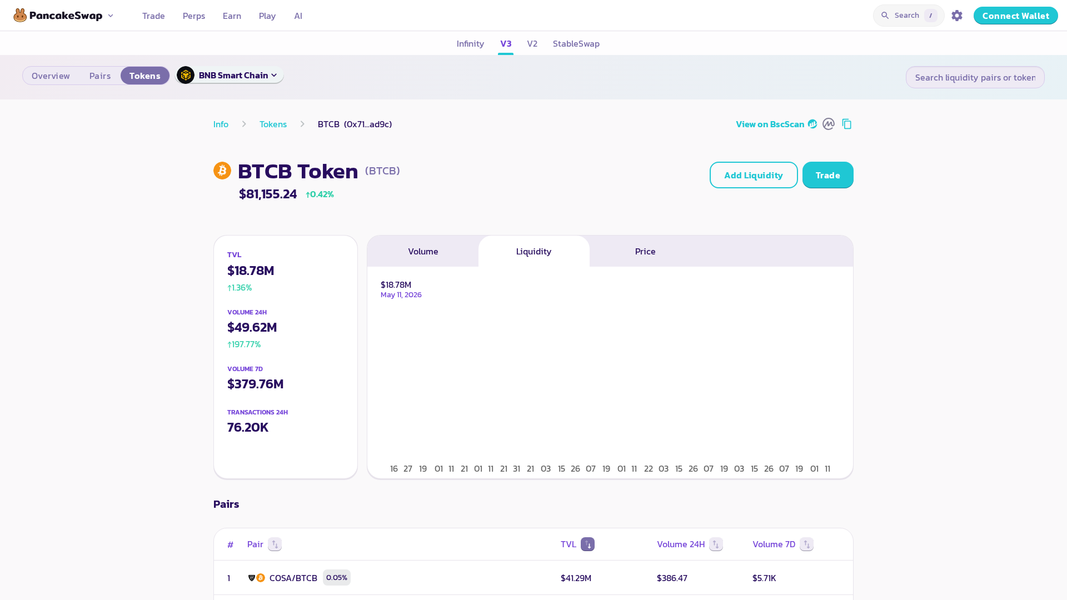Click the BNB chain logo icon
Viewport: 1067px width, 600px height.
pyautogui.click(x=186, y=75)
